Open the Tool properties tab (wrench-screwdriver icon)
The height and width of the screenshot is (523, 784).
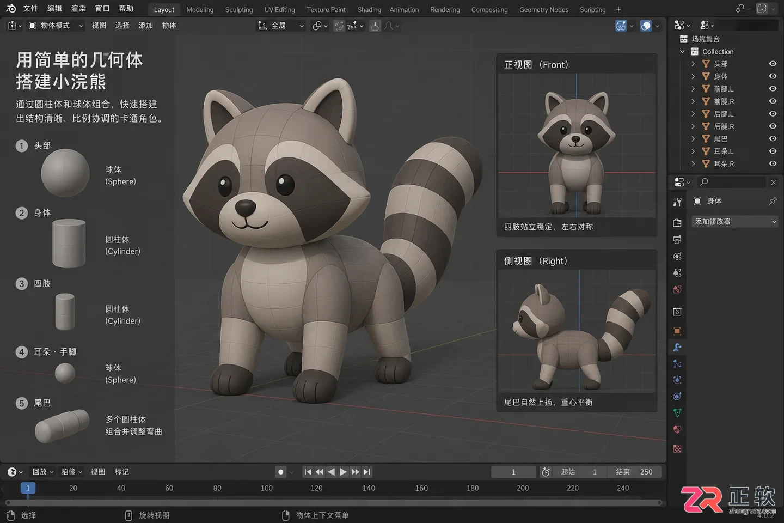pyautogui.click(x=677, y=202)
